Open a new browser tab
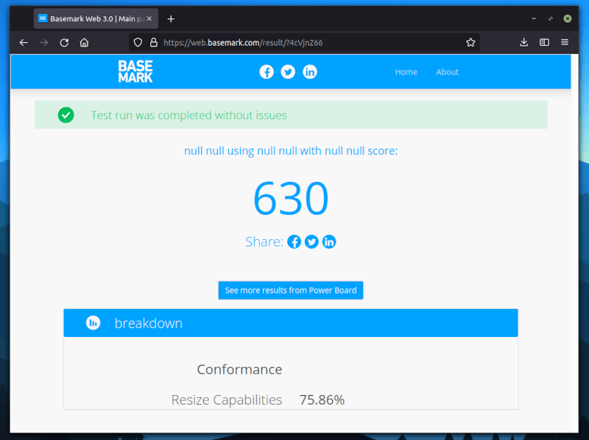 click(x=171, y=18)
